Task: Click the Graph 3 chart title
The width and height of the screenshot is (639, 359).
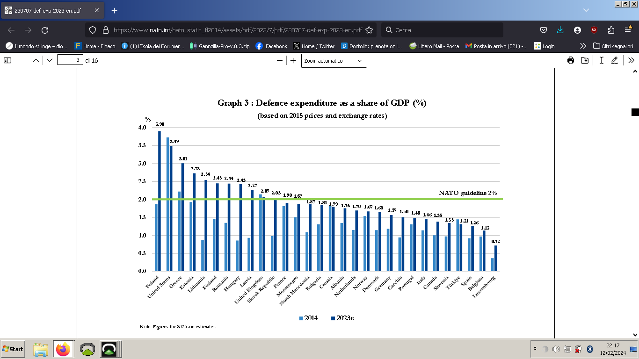Action: (322, 103)
